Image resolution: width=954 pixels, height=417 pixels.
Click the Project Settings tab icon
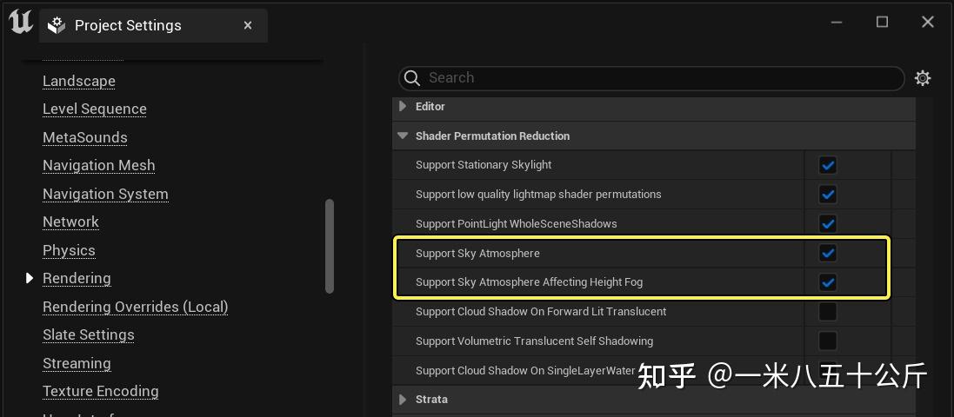(57, 26)
